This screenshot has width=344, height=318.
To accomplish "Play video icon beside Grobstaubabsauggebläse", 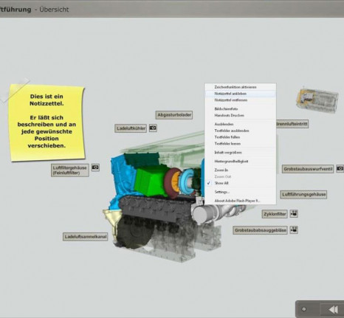I will [294, 229].
